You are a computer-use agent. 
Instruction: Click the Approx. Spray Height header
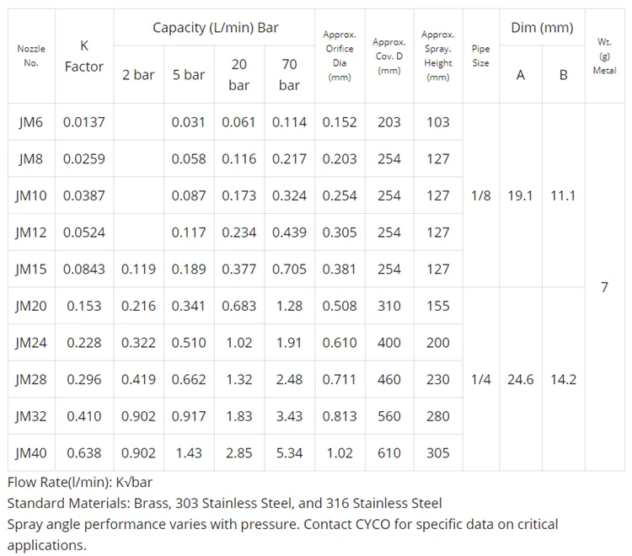pos(438,56)
